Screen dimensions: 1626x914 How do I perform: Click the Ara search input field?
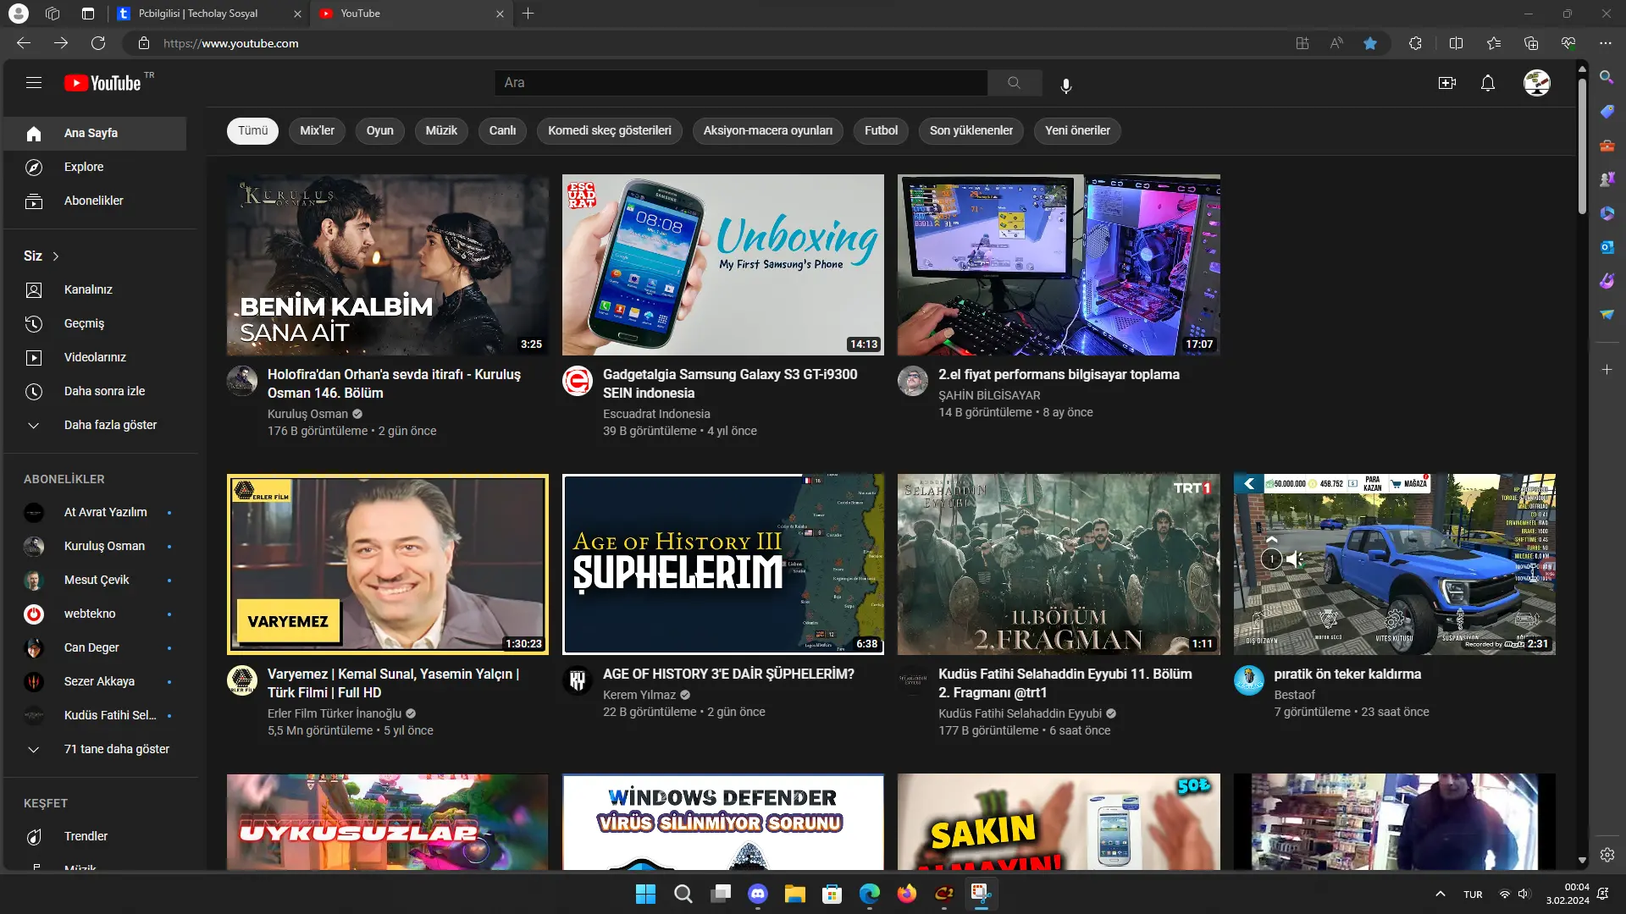click(741, 83)
